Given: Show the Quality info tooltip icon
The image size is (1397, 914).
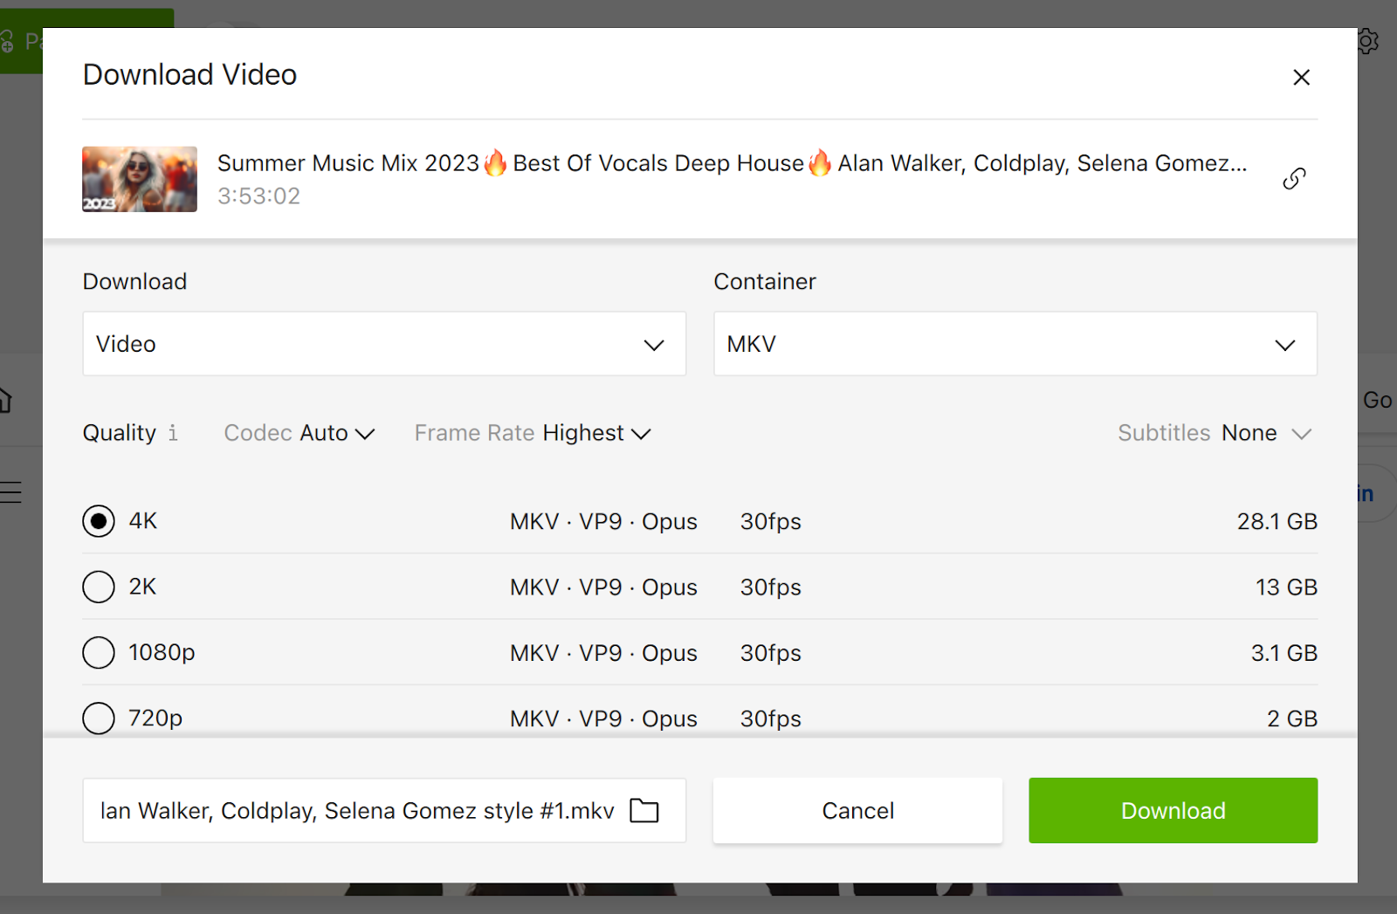Looking at the screenshot, I should [173, 433].
